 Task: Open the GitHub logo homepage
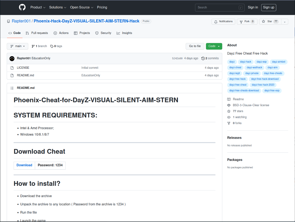(x=22, y=7)
